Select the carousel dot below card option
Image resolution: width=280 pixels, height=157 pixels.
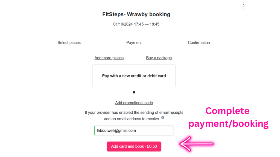[134, 92]
